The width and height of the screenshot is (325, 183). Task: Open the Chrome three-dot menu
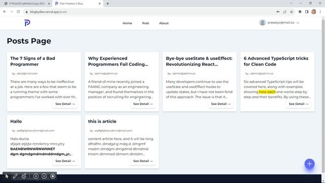320,12
